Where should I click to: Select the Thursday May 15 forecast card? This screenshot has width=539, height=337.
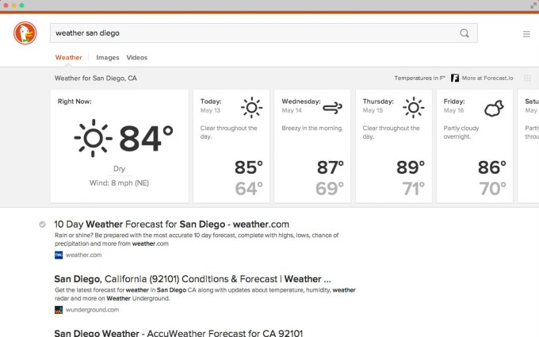tap(393, 146)
